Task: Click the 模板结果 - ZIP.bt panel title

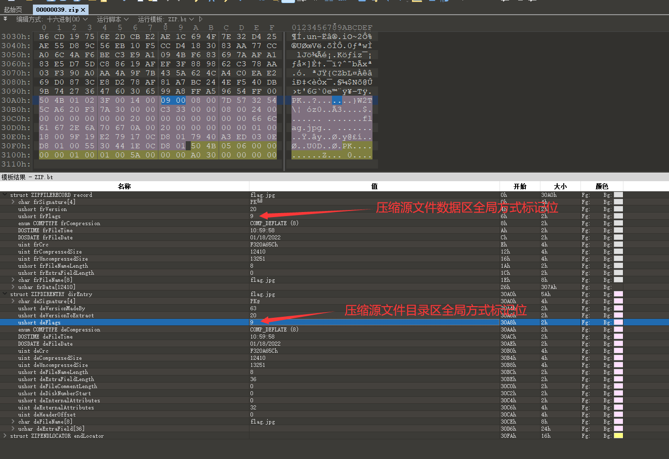Action: [x=27, y=177]
